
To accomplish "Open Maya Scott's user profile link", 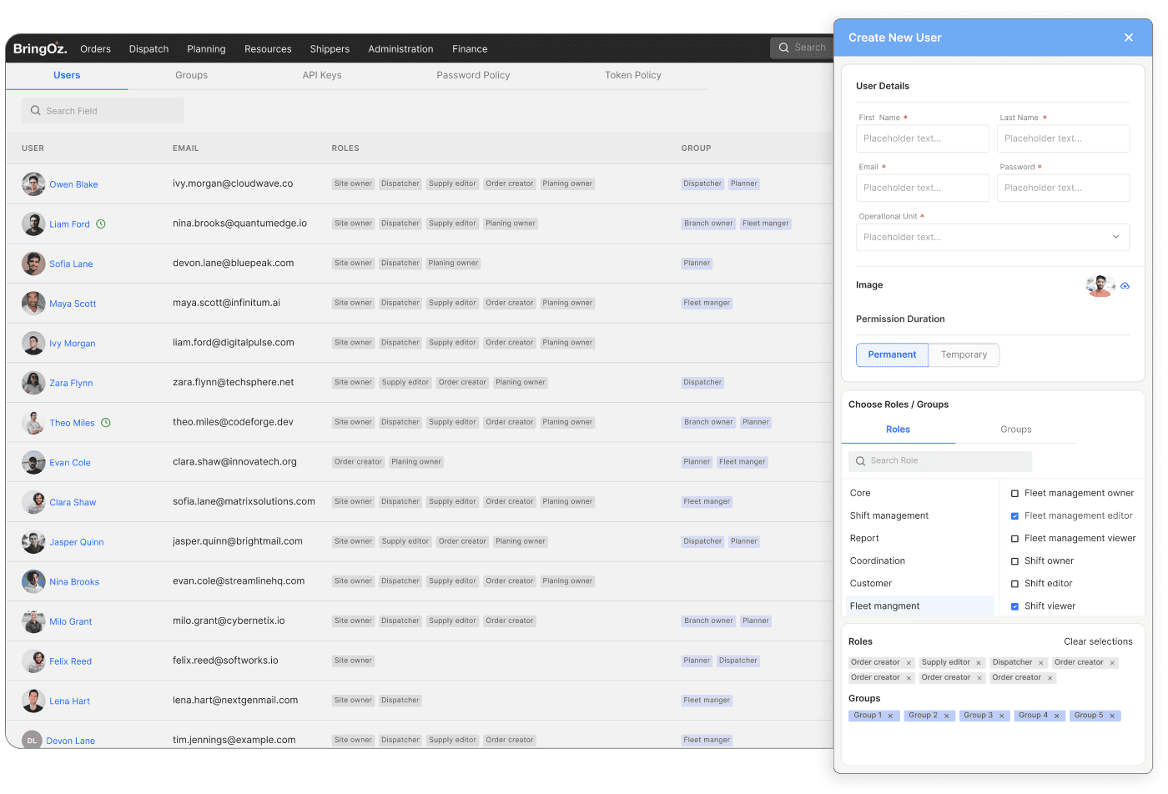I will click(x=73, y=304).
